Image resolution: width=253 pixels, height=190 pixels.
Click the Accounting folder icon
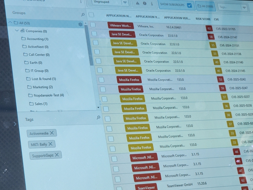[24, 39]
